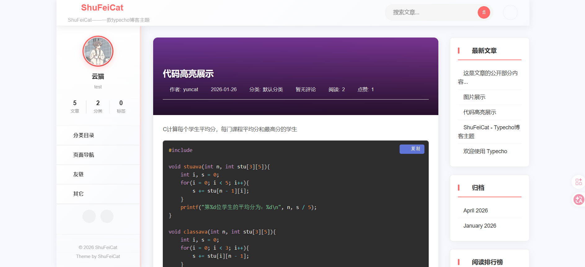585x267 pixels.
Task: Open the 默认分类 category link
Action: [x=273, y=89]
